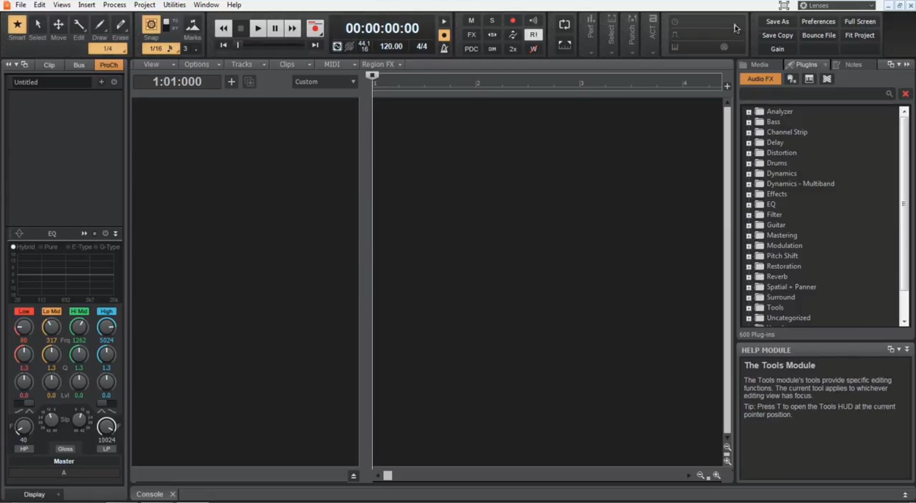The image size is (916, 503).
Task: Open Preferences
Action: 818,21
